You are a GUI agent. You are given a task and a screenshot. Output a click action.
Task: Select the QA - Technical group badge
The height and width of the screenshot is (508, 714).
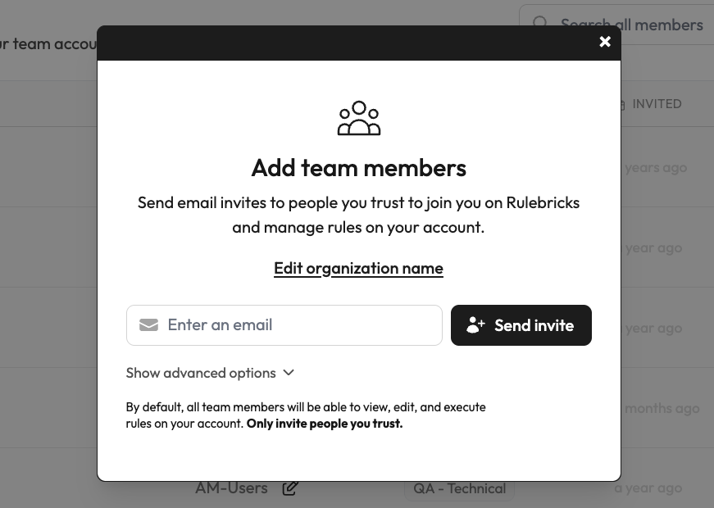(x=459, y=488)
